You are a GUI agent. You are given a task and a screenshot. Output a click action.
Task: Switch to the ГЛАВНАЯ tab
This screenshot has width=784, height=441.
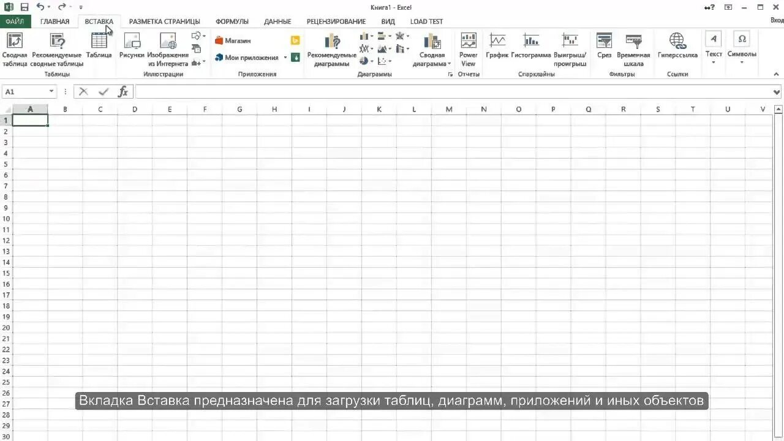click(55, 21)
